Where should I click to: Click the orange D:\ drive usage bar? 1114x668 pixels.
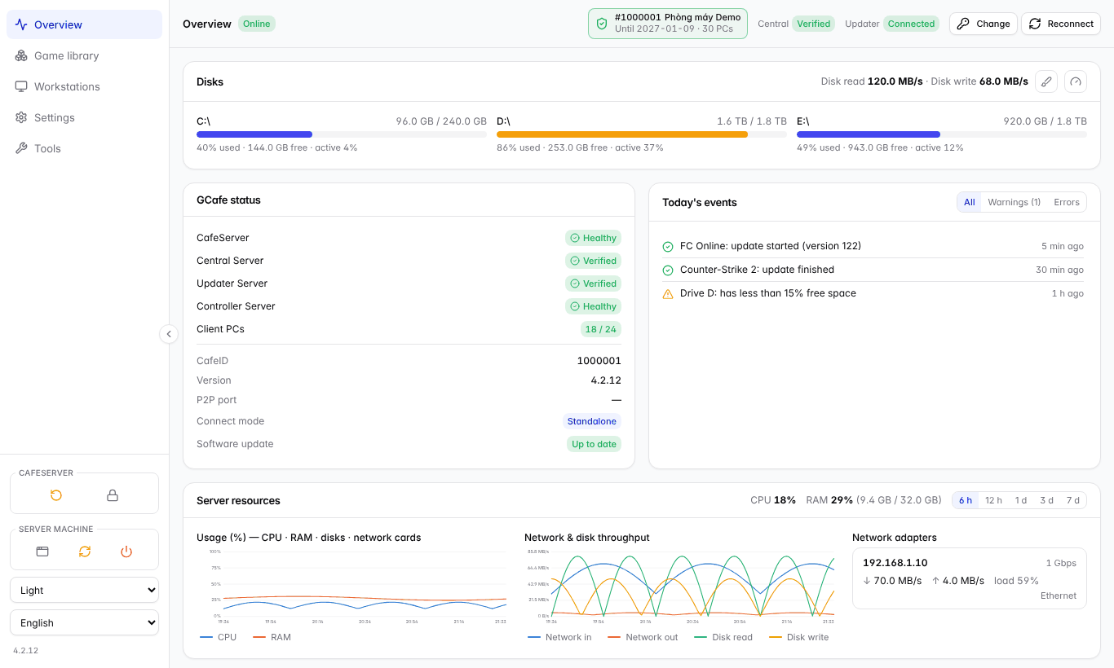coord(642,134)
